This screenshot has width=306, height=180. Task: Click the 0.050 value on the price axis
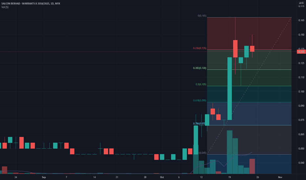click(301, 149)
